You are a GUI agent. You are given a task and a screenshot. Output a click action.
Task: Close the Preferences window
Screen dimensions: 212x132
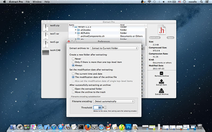pyautogui.click(x=69, y=41)
